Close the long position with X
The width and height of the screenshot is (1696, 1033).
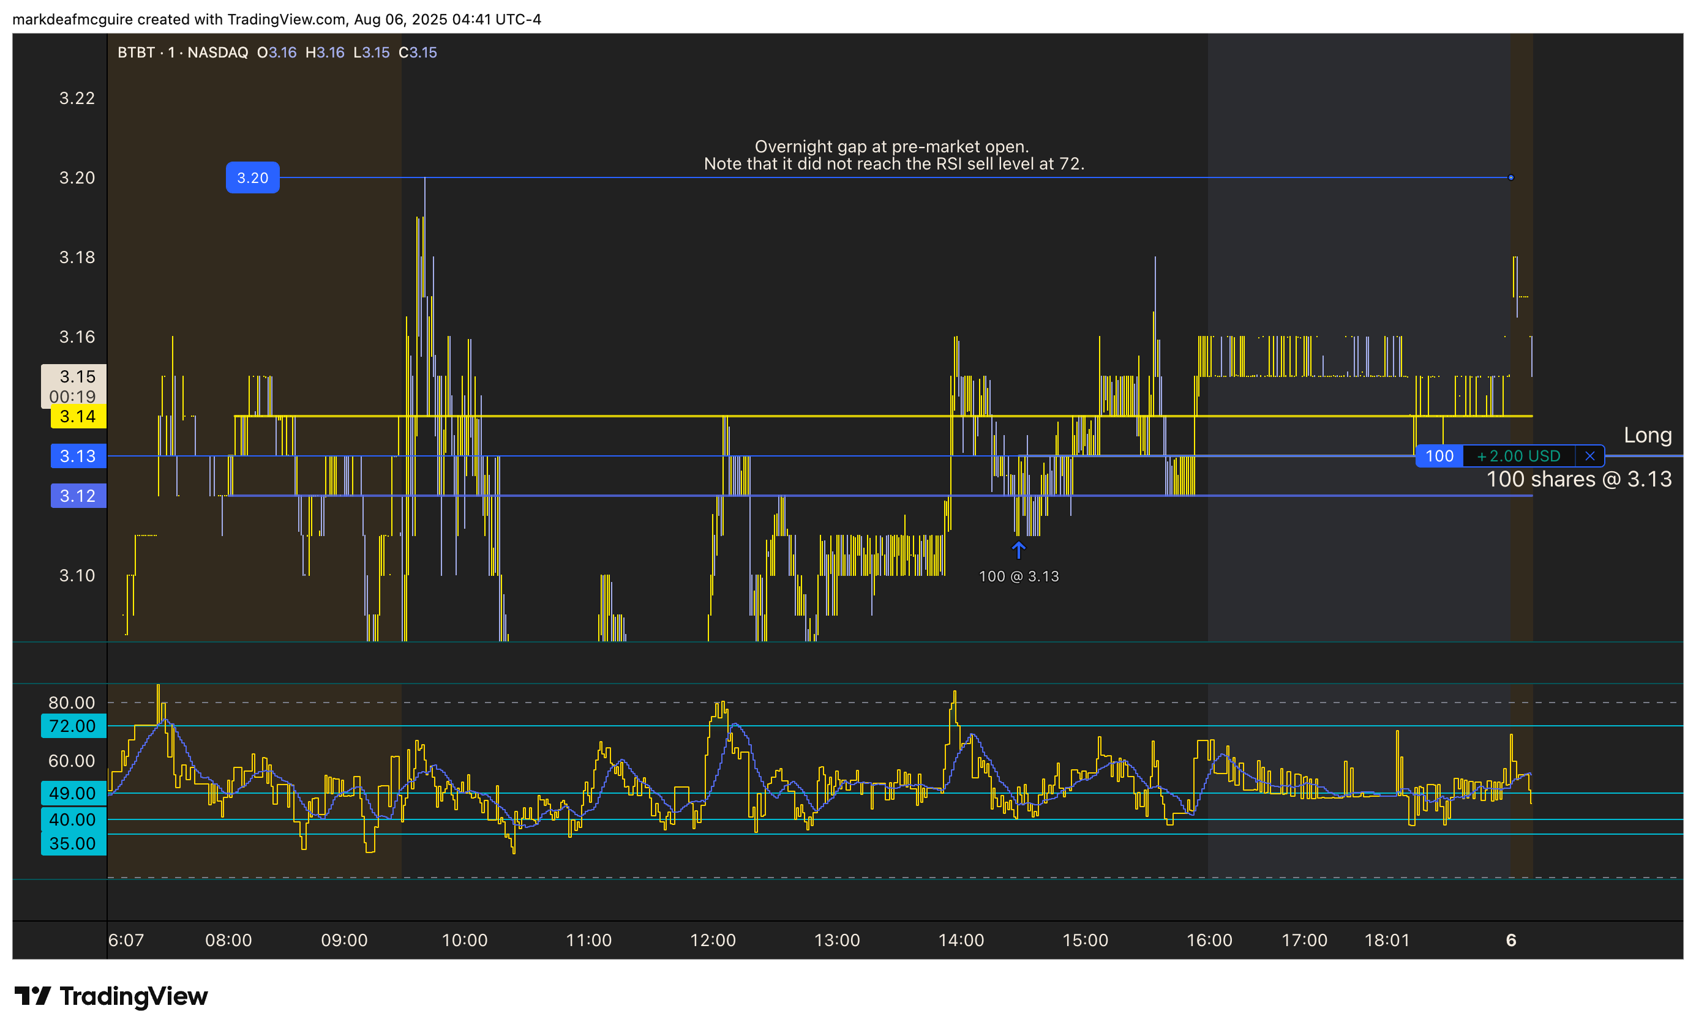(x=1589, y=456)
